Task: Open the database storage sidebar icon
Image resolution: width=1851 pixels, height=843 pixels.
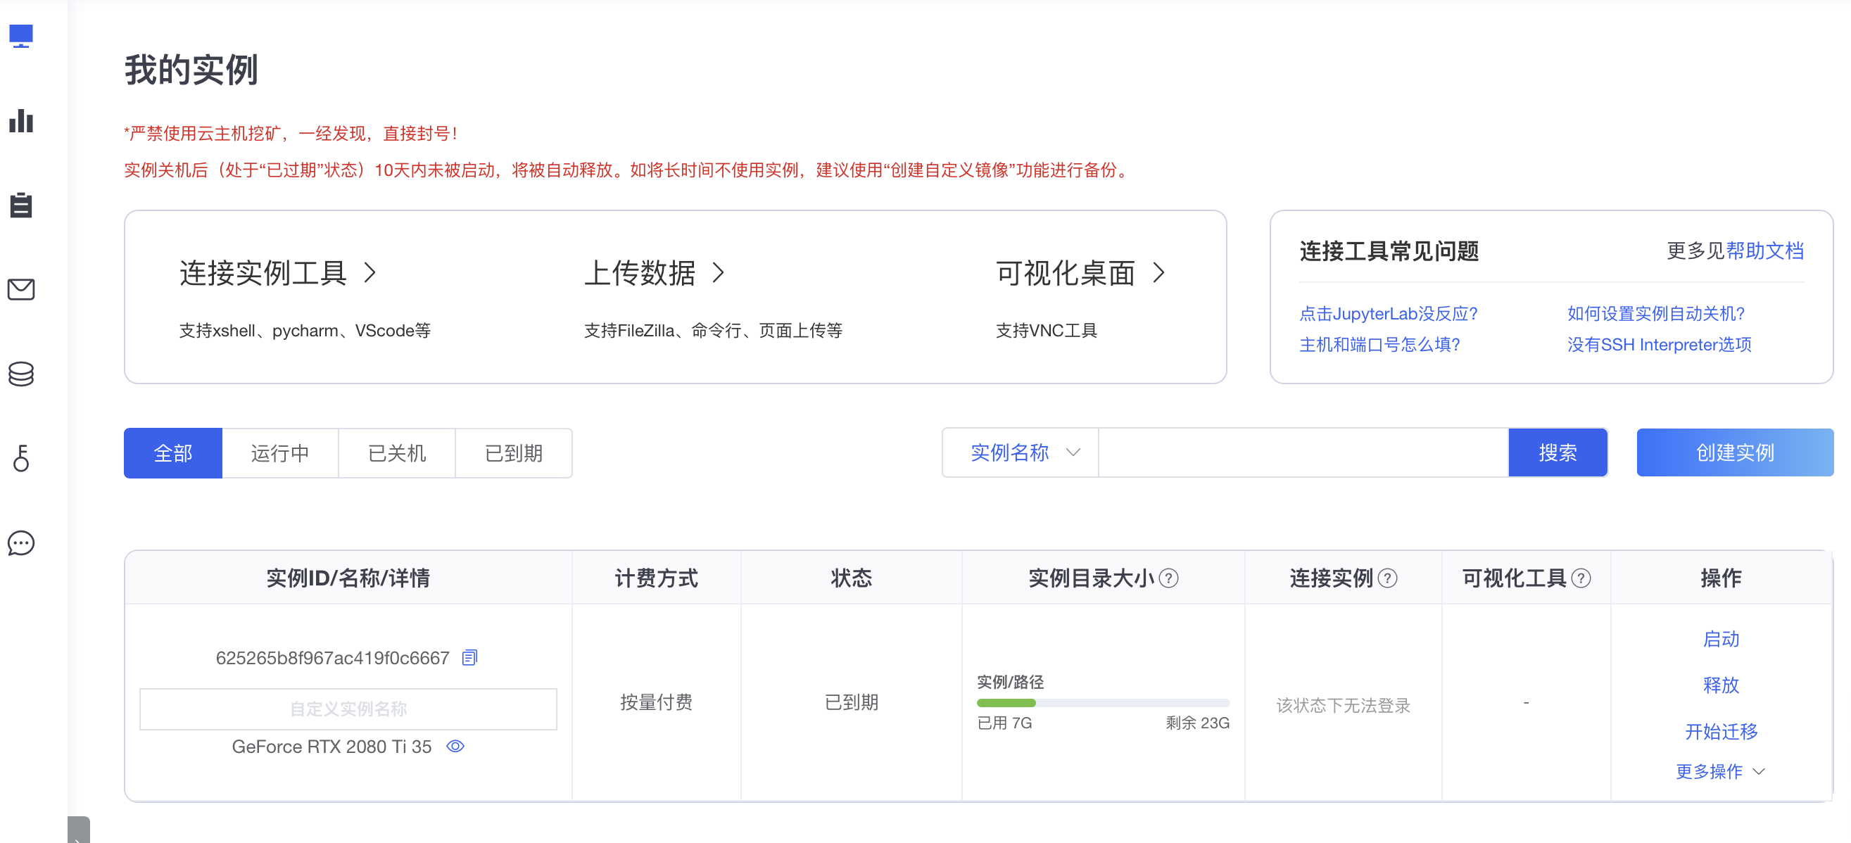Action: point(21,374)
